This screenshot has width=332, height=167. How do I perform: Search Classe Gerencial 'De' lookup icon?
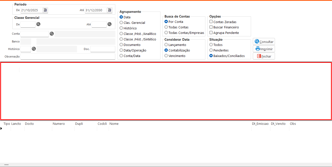click(38, 24)
